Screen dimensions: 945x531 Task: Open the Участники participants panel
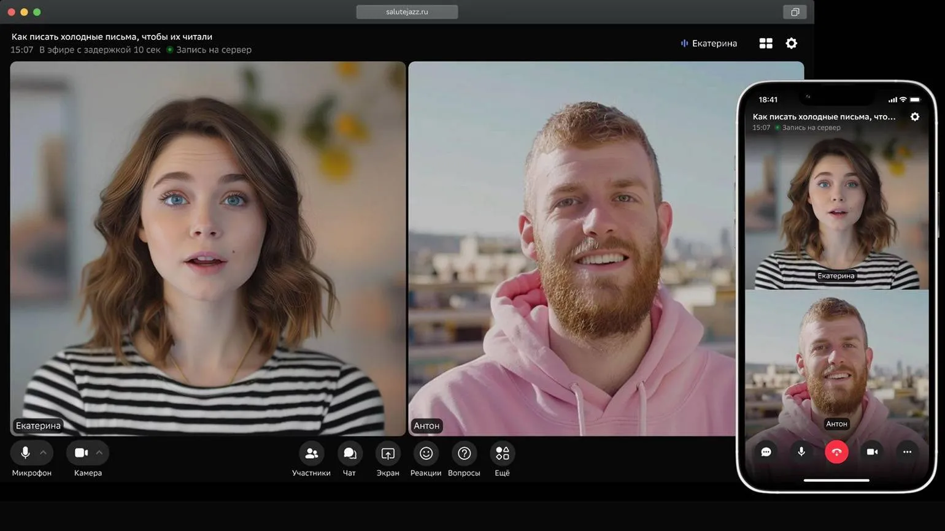tap(311, 454)
